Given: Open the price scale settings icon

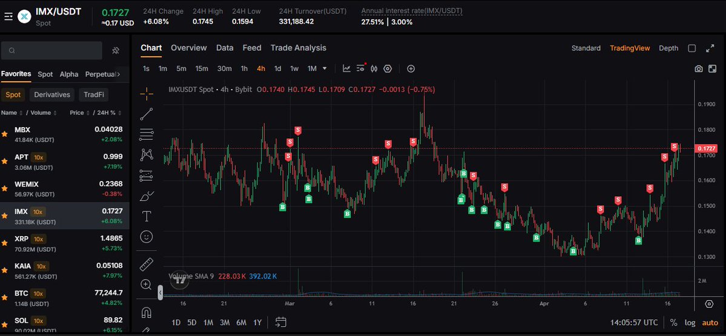Looking at the screenshot, I should pos(709,304).
